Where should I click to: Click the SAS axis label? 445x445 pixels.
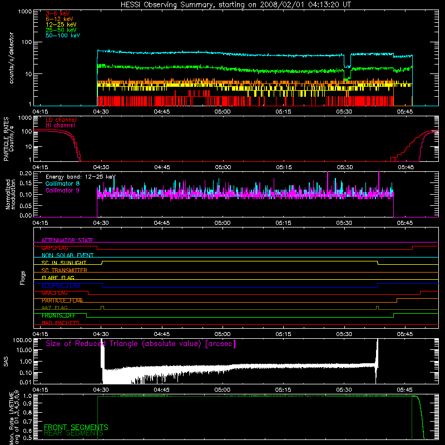pos(6,362)
